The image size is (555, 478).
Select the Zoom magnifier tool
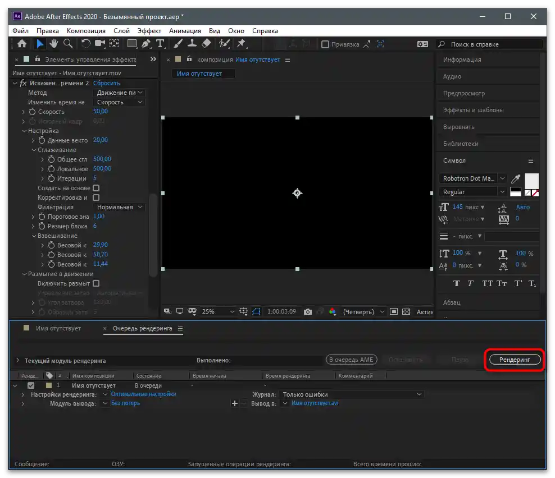pos(68,44)
